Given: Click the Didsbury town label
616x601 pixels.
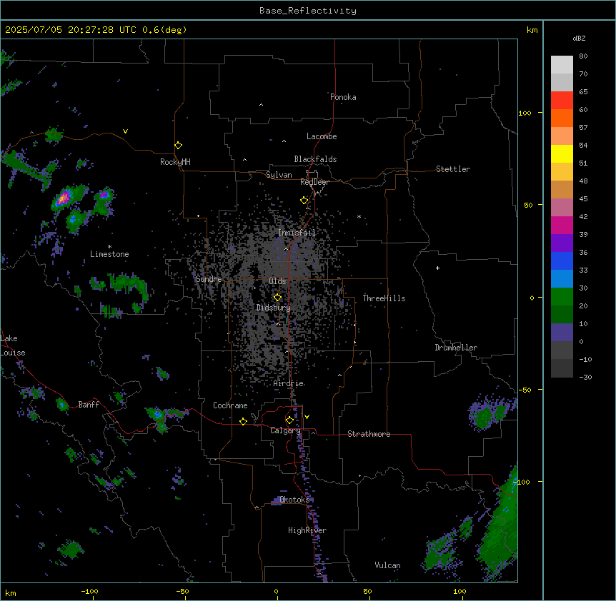Looking at the screenshot, I should 274,308.
